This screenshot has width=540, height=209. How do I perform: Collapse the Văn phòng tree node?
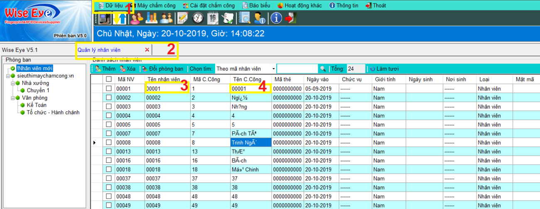tap(13, 98)
